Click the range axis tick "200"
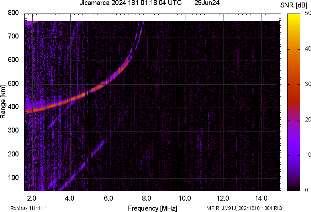Screen dimensions: 311x212 [13, 154]
